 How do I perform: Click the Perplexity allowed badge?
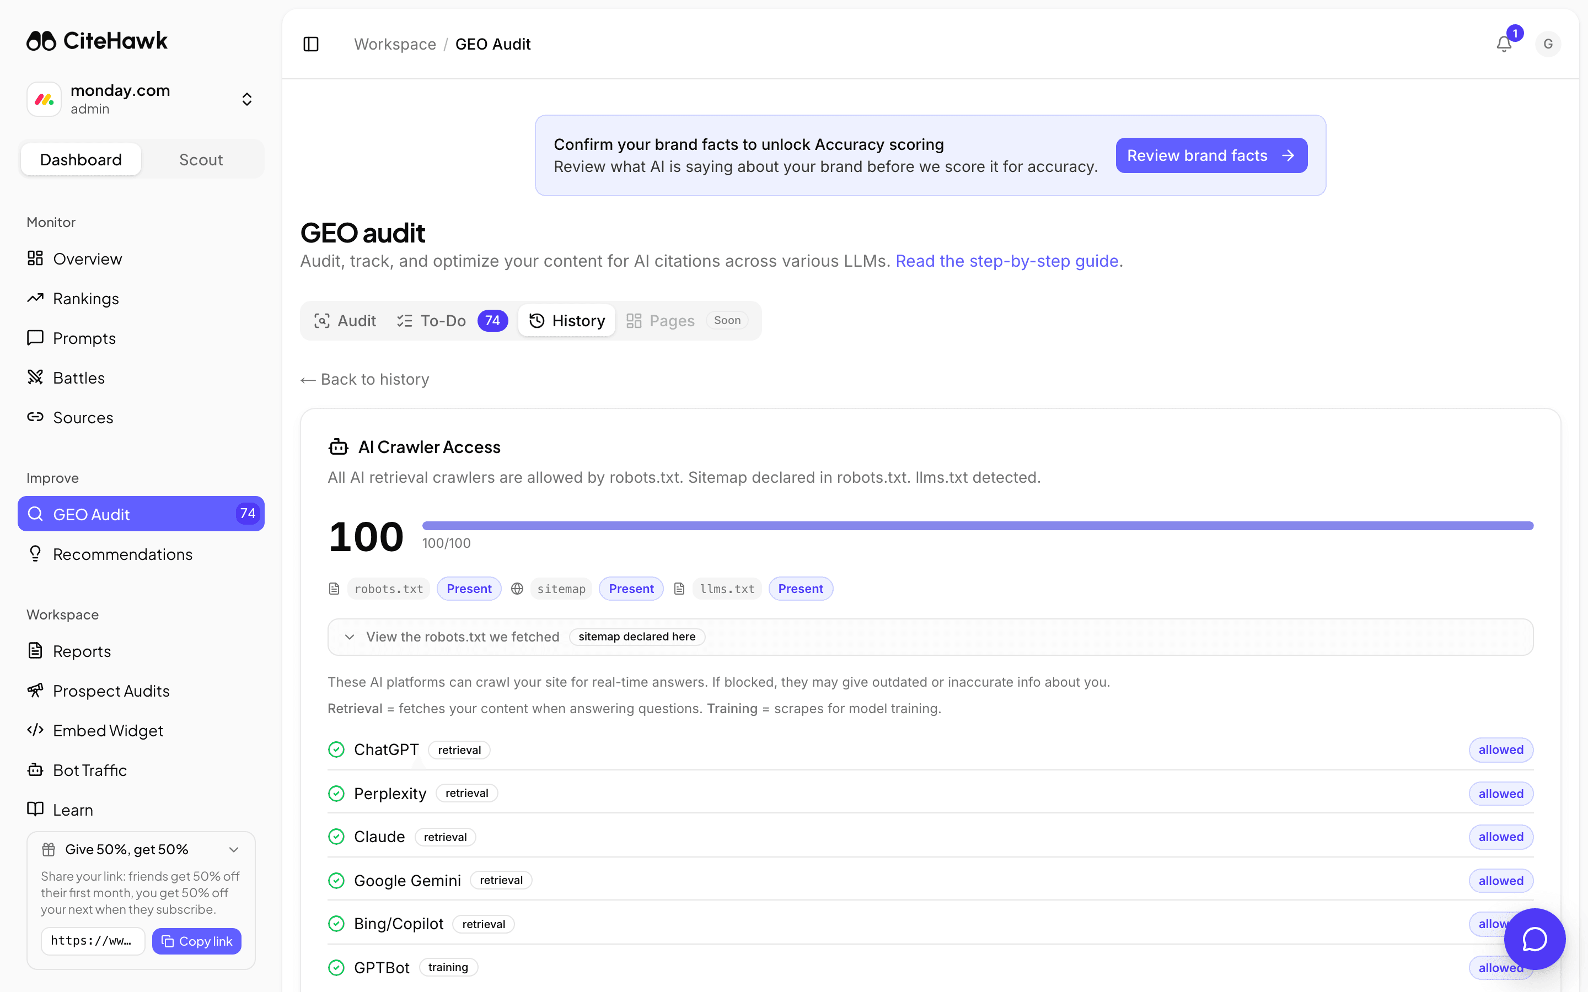(x=1501, y=793)
